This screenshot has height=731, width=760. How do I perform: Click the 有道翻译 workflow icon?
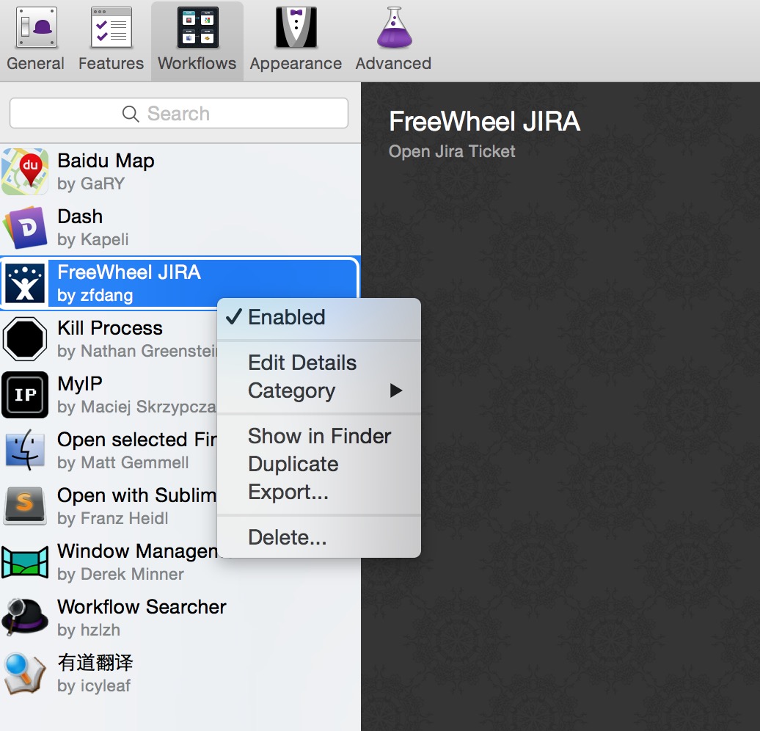pyautogui.click(x=25, y=674)
